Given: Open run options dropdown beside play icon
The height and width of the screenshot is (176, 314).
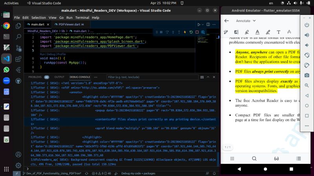Looking at the screenshot, I should coord(203,24).
